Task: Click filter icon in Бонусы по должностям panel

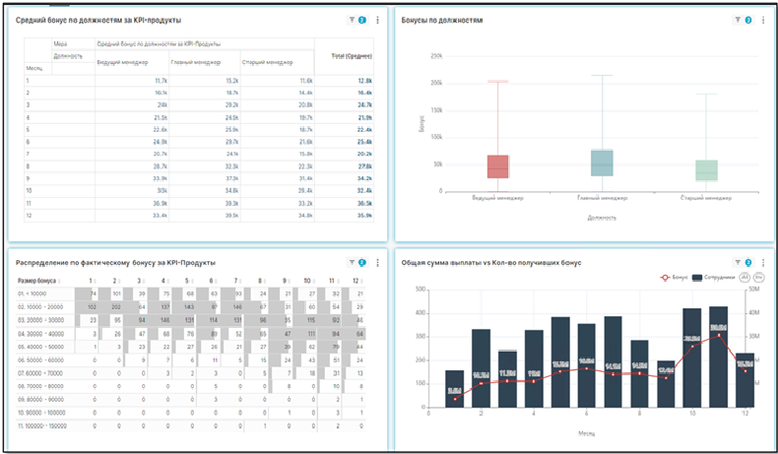Action: (738, 20)
